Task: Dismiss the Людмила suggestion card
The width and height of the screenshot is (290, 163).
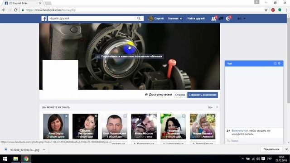Action: tap(184, 116)
